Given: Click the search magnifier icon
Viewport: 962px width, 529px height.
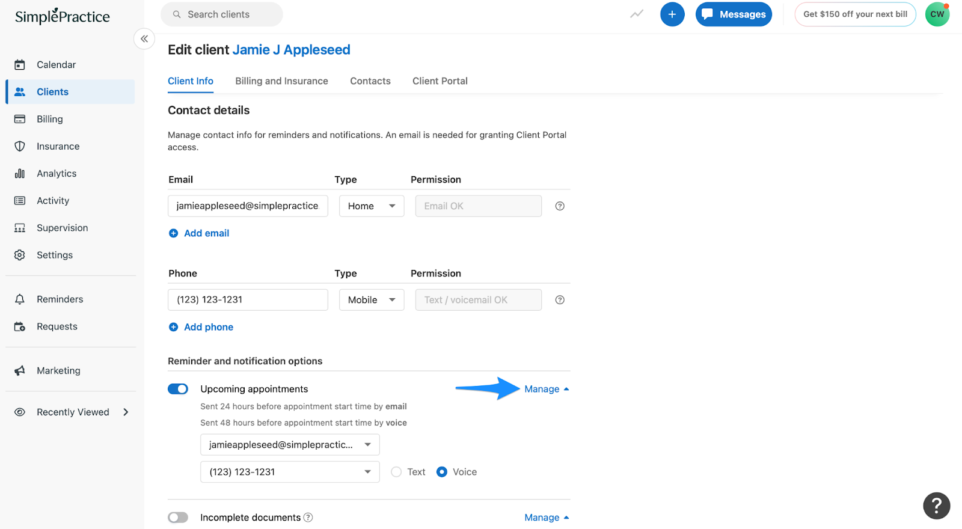Looking at the screenshot, I should click(x=177, y=14).
